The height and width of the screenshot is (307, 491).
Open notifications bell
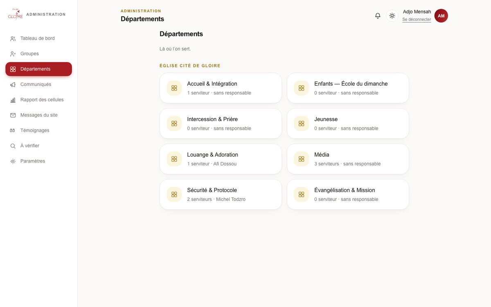pos(378,16)
